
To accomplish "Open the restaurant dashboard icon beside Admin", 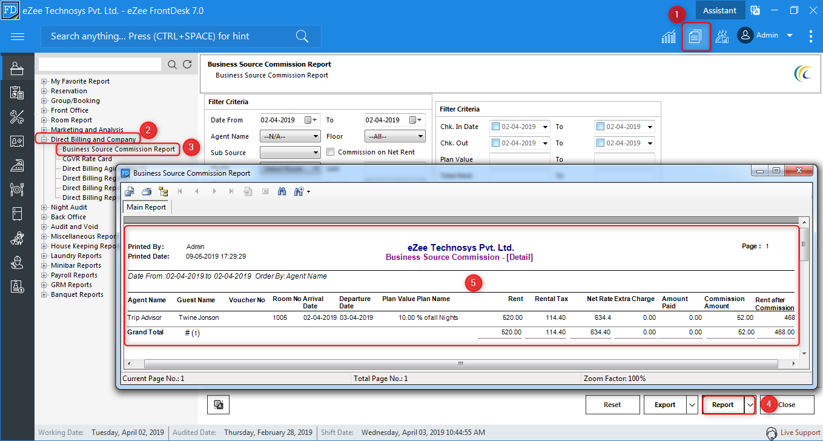I will click(722, 36).
